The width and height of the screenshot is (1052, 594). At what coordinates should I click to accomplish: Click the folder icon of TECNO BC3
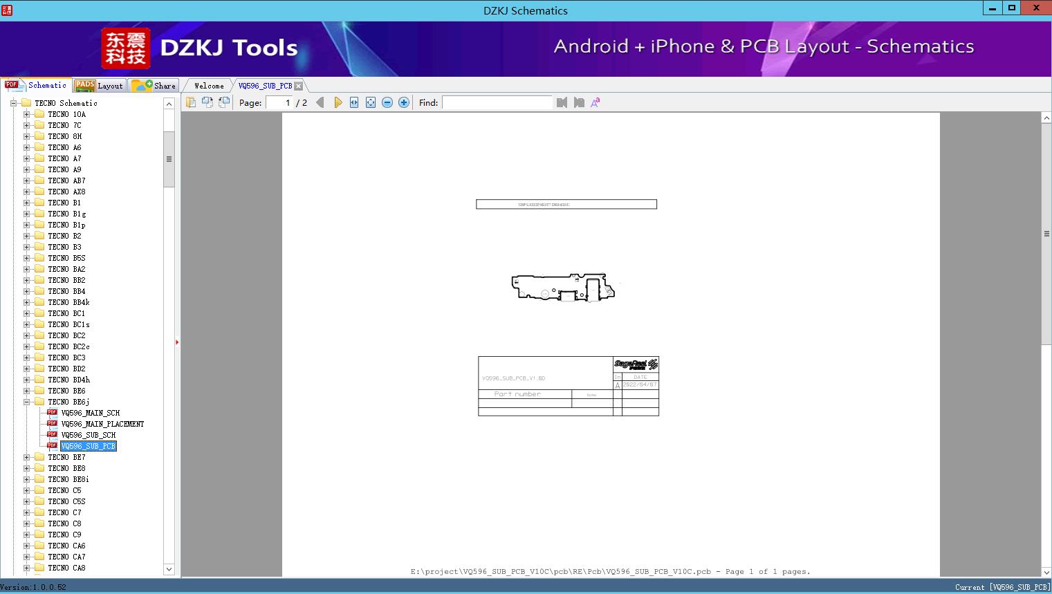pos(39,358)
